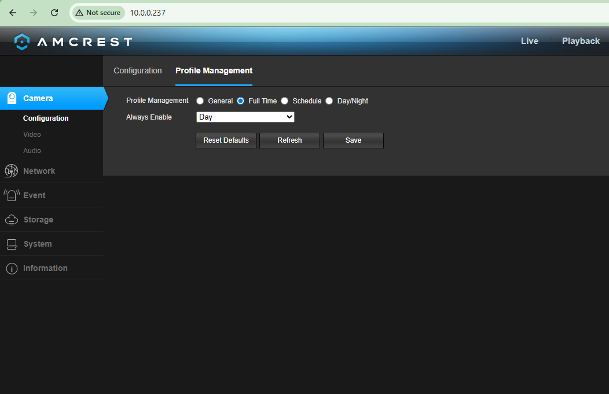Click the Camera sidebar icon
609x394 pixels.
(12, 98)
